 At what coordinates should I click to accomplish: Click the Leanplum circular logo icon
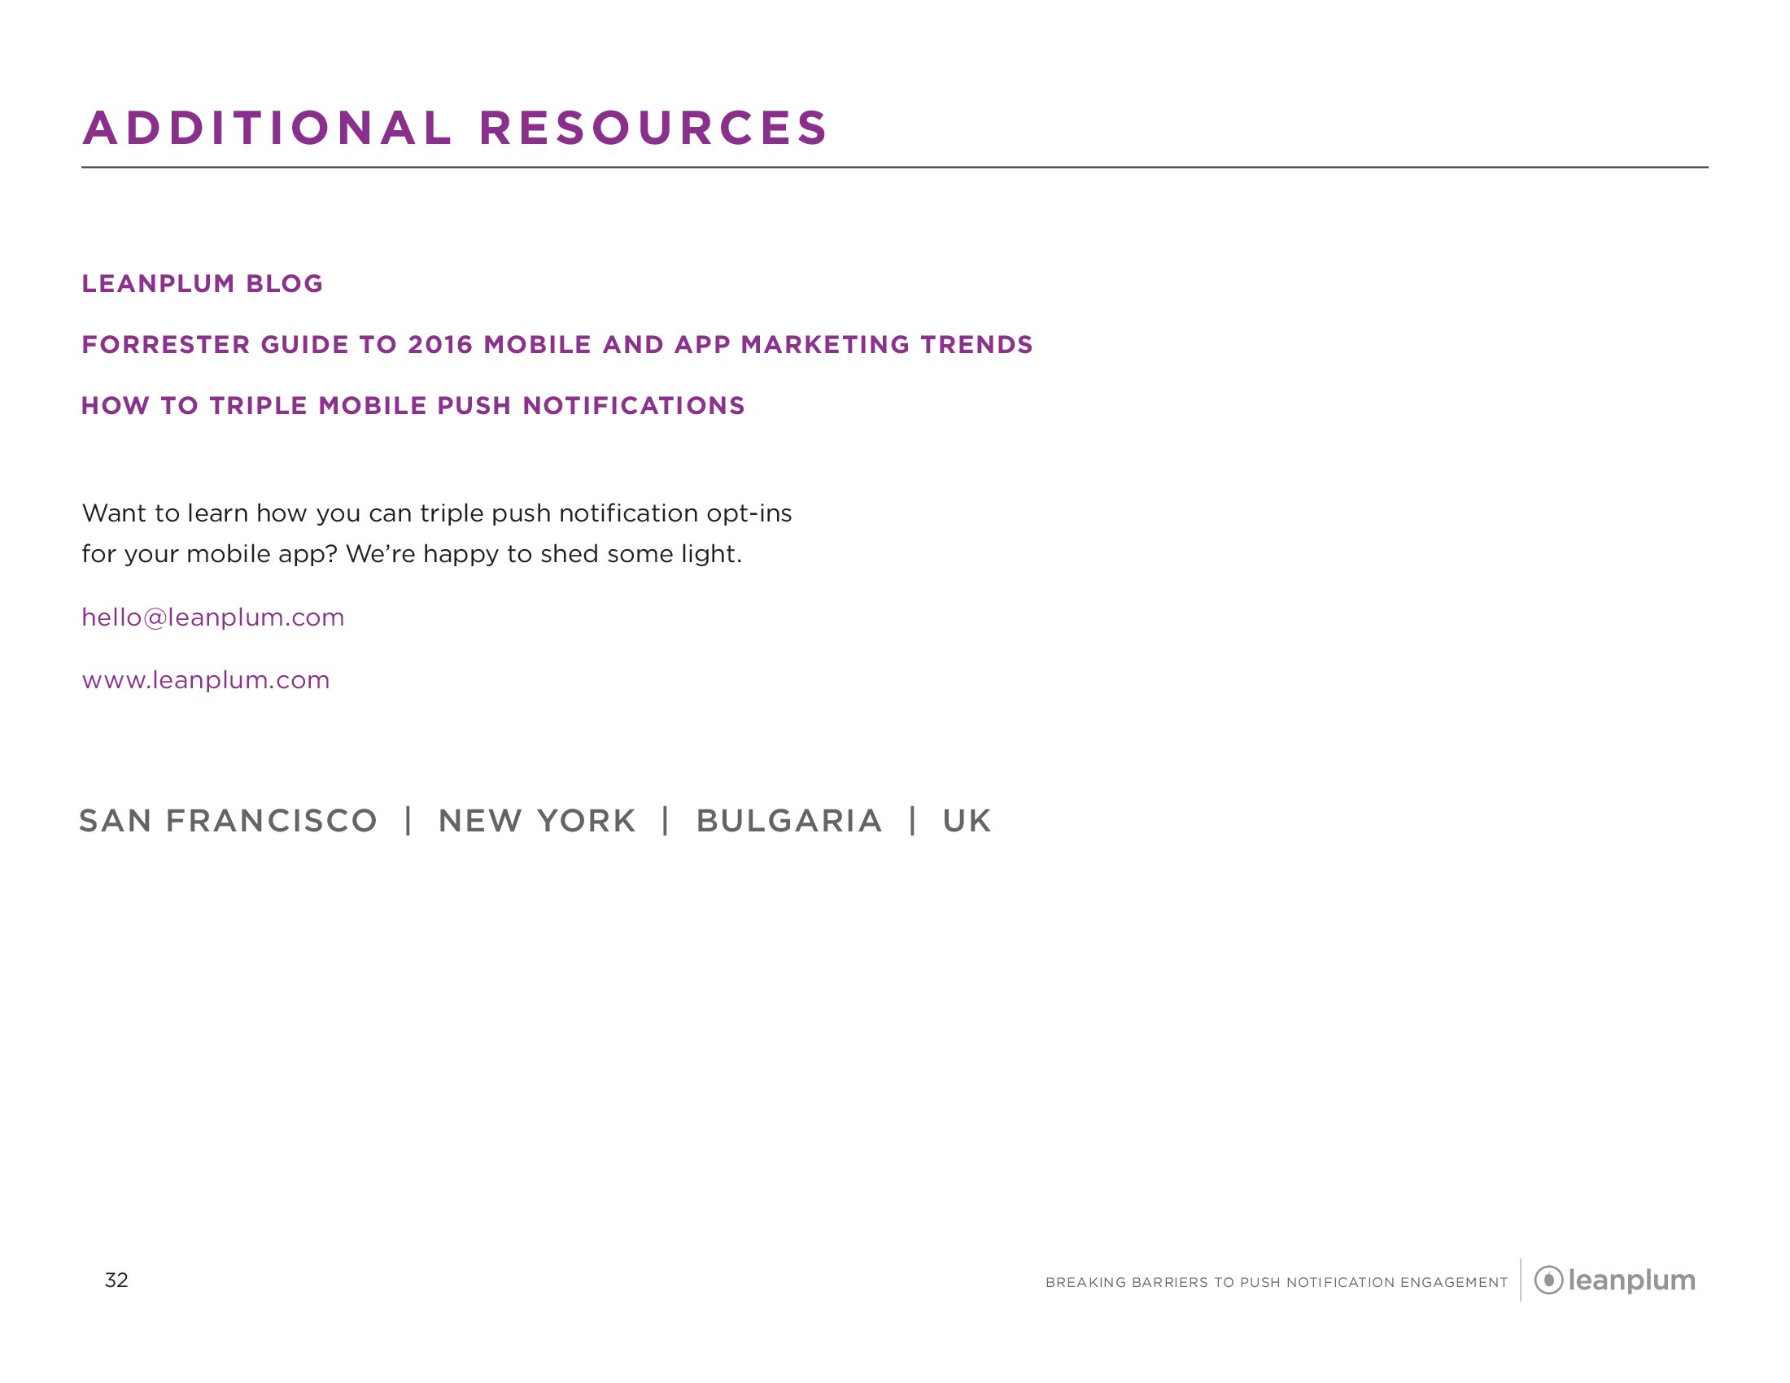pyautogui.click(x=1548, y=1280)
